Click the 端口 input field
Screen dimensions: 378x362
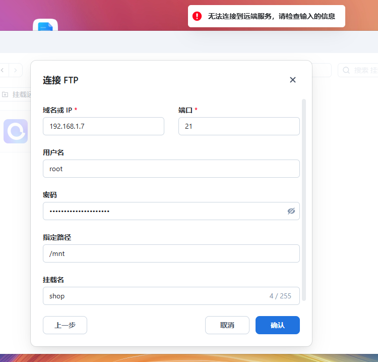click(239, 126)
